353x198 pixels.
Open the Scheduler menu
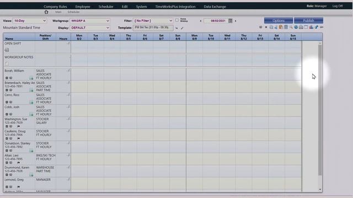tap(106, 7)
